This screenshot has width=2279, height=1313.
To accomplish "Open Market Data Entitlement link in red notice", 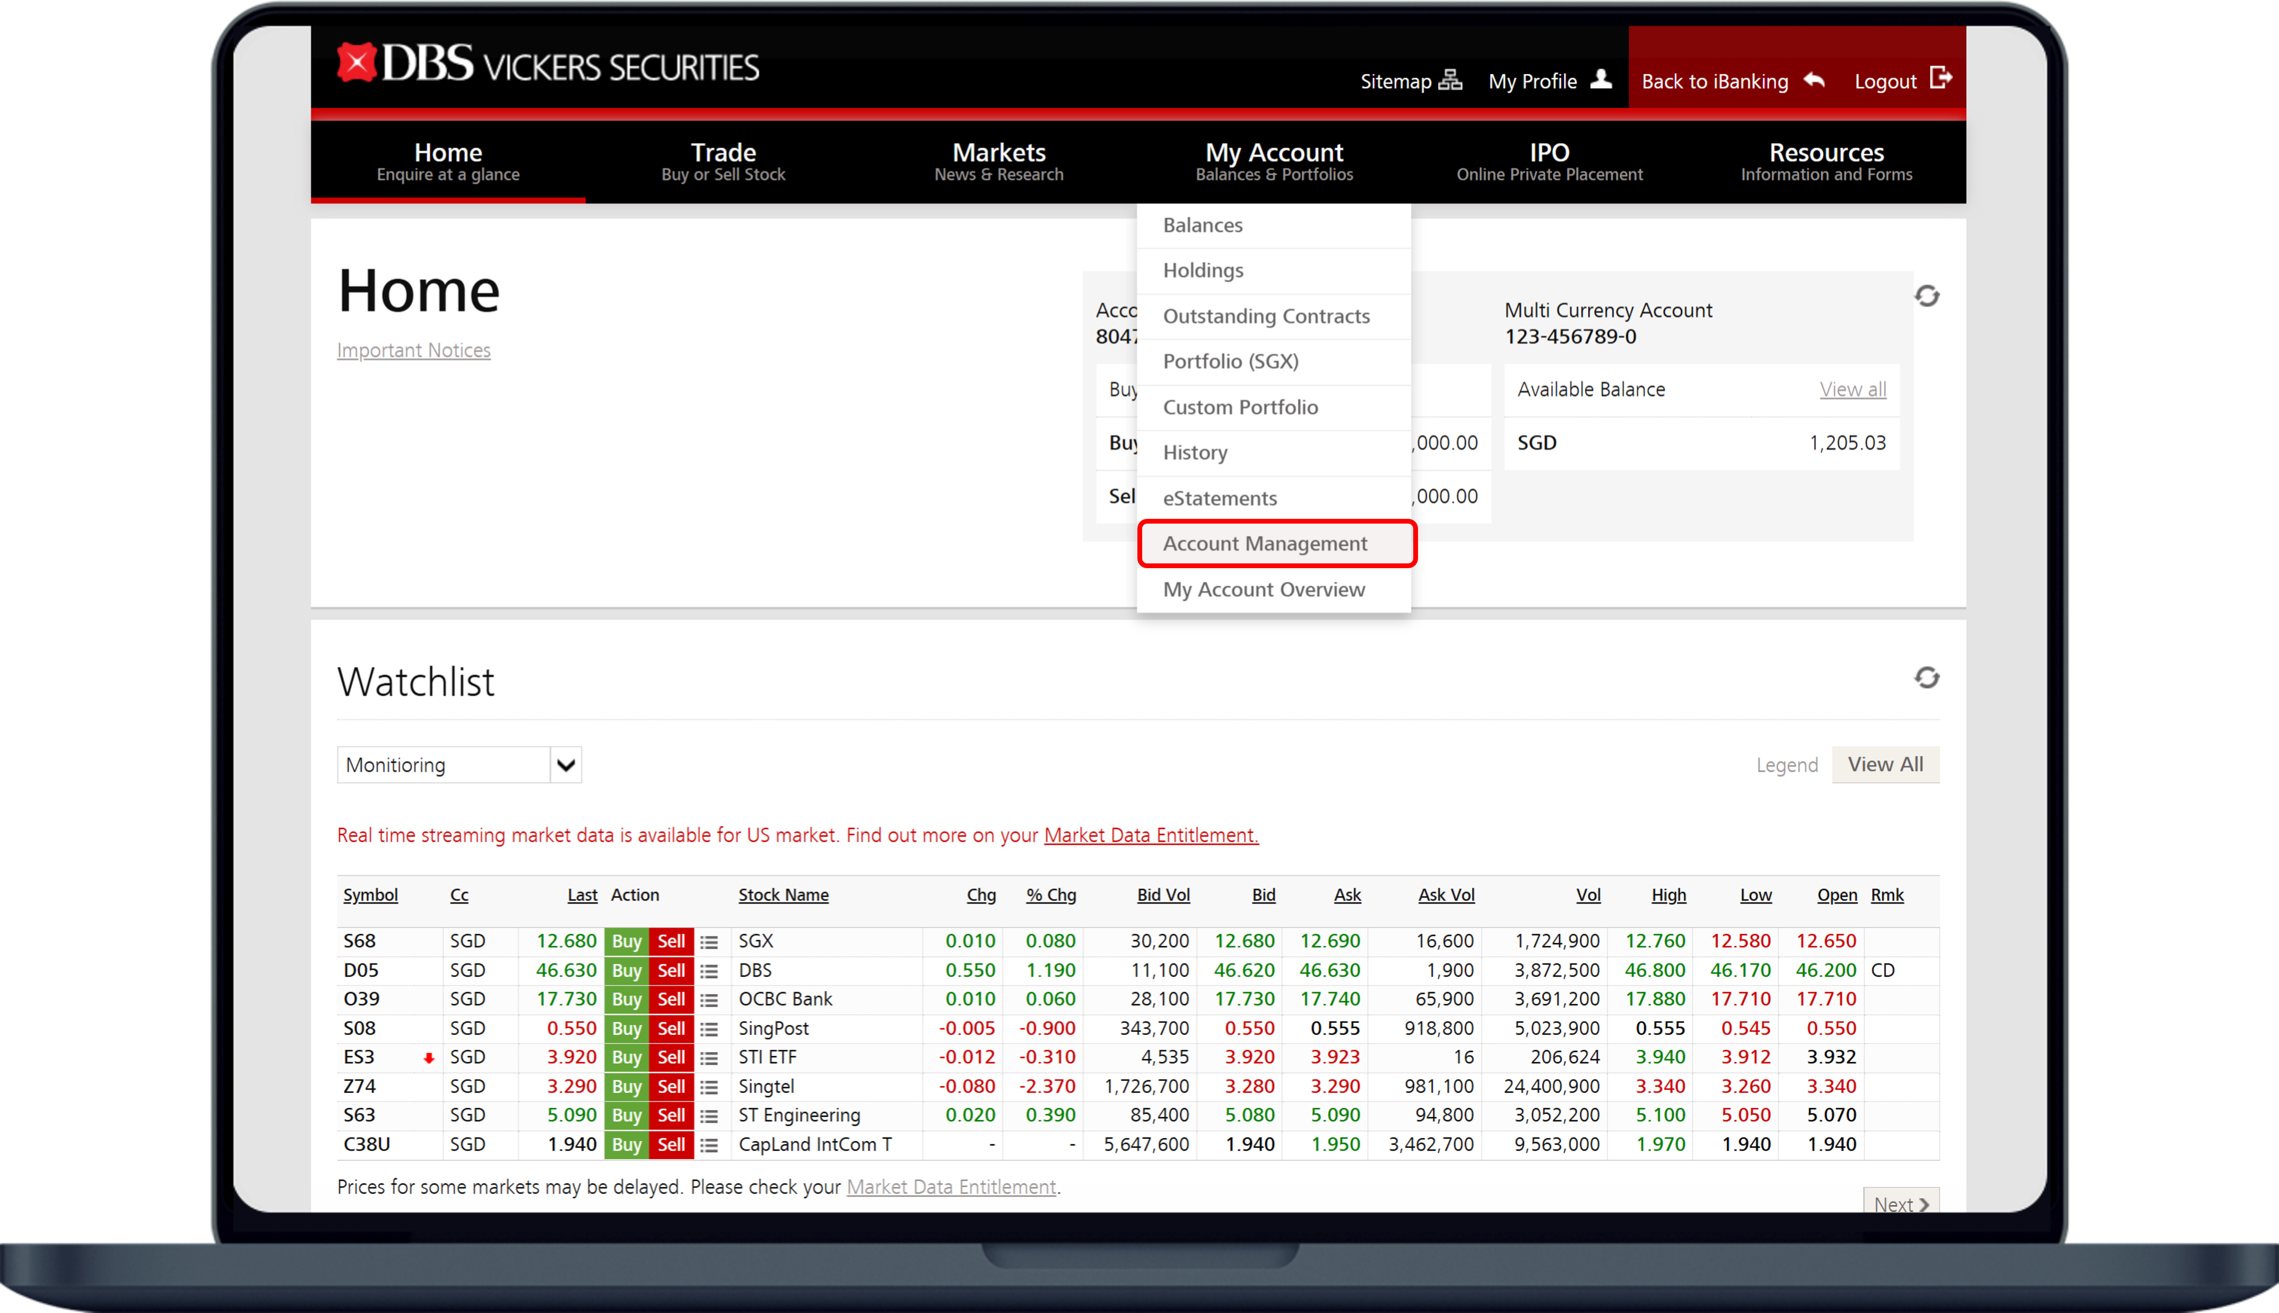I will [x=1151, y=835].
